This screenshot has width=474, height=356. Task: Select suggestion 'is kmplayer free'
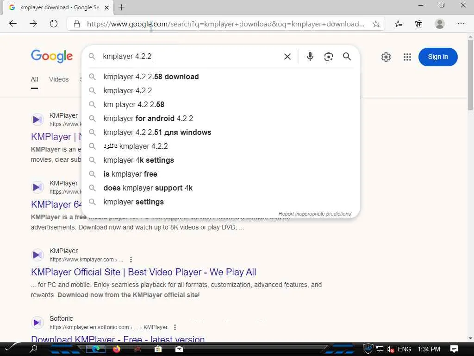pyautogui.click(x=221, y=174)
